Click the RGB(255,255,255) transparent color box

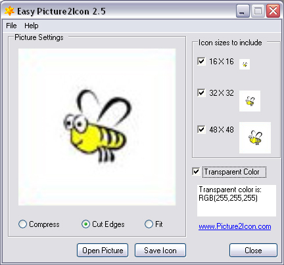pos(237,201)
